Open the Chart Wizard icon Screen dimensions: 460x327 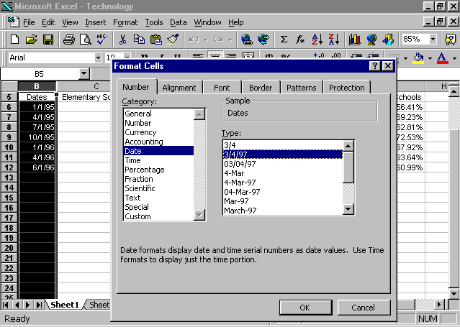click(x=354, y=40)
